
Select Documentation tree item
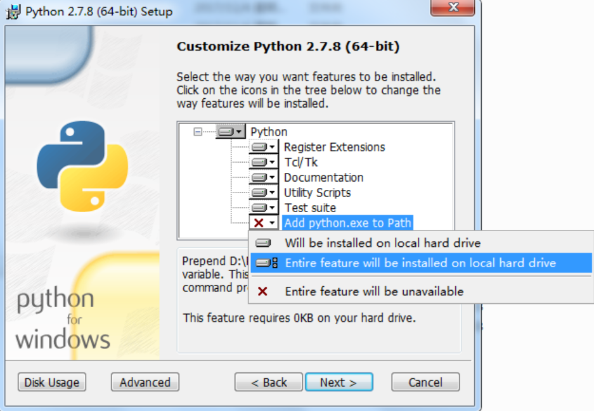coord(324,177)
